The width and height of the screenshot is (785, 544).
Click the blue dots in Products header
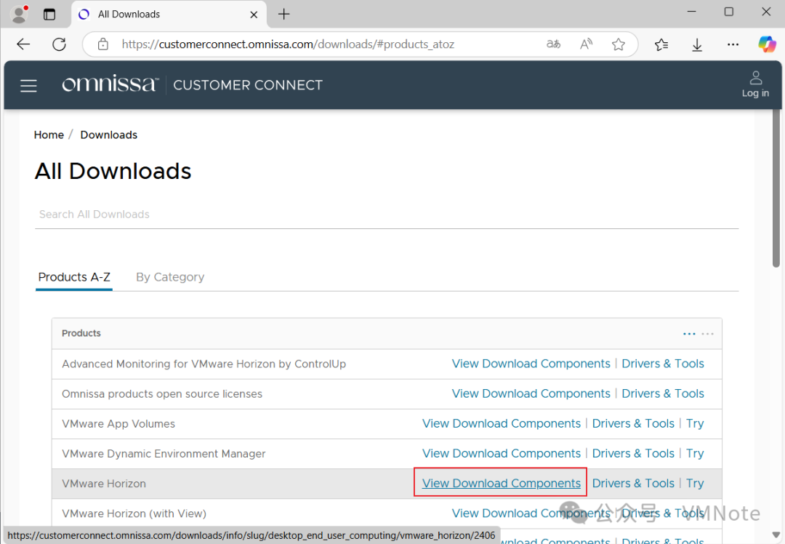click(689, 334)
